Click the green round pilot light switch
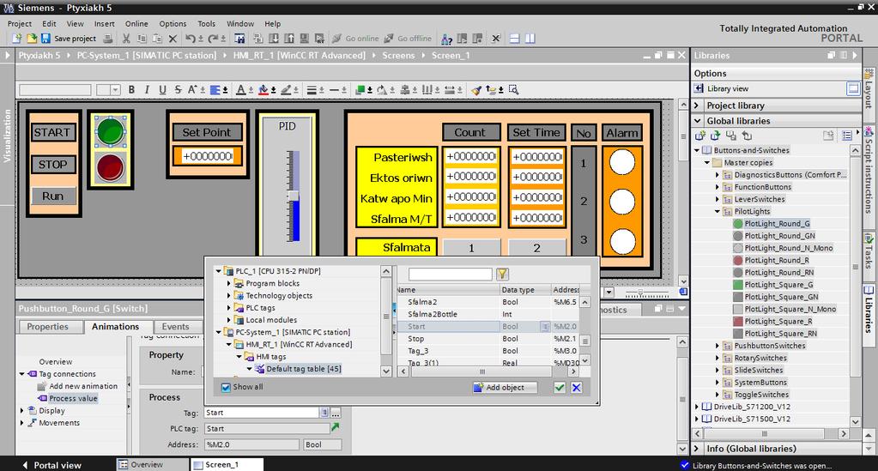The image size is (878, 471). 111,132
